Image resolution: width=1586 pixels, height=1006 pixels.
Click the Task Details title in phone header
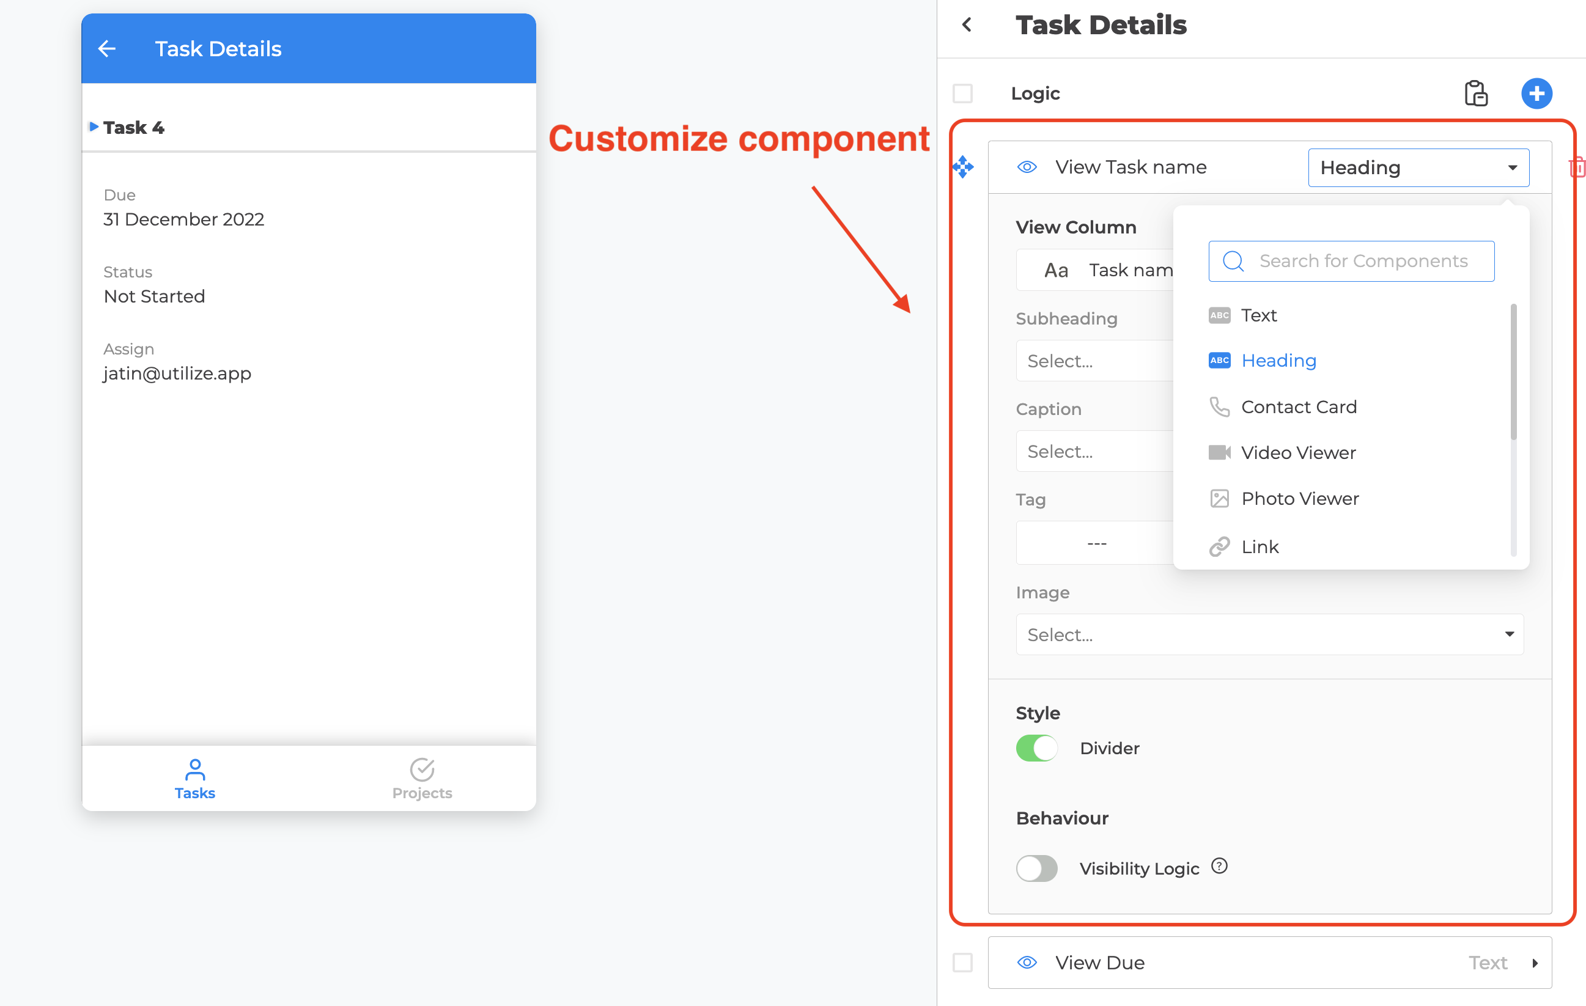click(218, 49)
